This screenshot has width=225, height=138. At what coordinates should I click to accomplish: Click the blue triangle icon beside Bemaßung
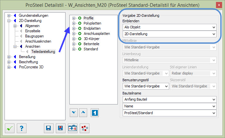[15, 57]
